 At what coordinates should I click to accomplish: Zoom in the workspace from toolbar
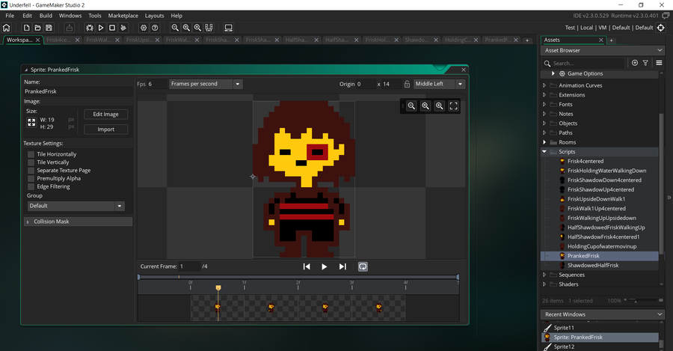(x=197, y=28)
